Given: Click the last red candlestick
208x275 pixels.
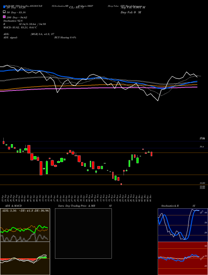Looking at the screenshot, I should point(151,154).
